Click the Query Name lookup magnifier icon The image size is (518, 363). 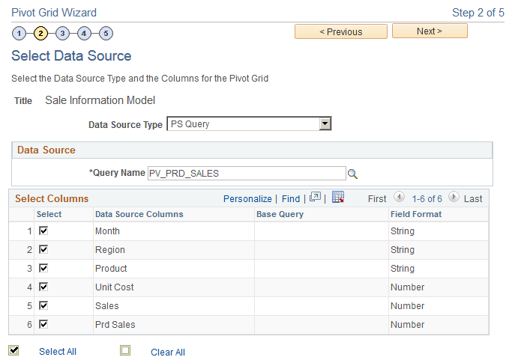coord(352,174)
